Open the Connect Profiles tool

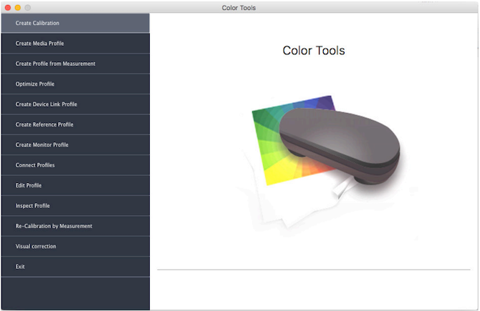75,165
